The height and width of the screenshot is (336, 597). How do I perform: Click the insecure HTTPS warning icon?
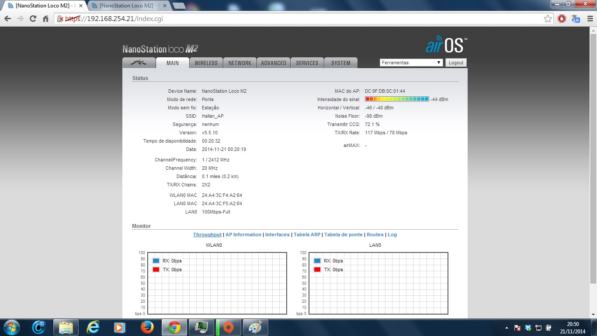(61, 19)
